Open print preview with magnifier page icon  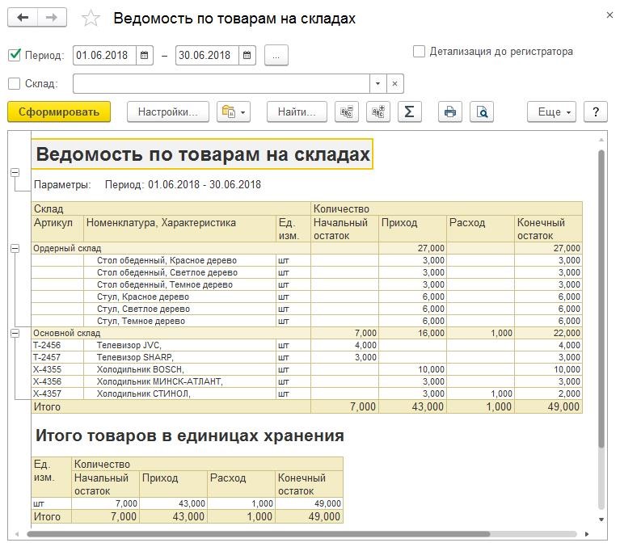click(x=482, y=112)
